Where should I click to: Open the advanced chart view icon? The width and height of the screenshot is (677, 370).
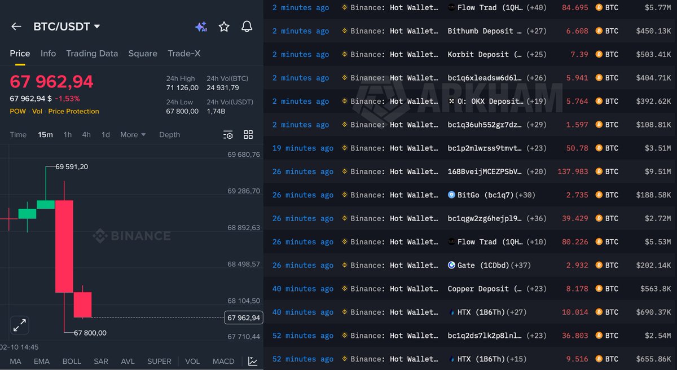coord(252,361)
